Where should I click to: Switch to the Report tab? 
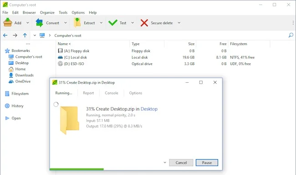[x=88, y=93]
